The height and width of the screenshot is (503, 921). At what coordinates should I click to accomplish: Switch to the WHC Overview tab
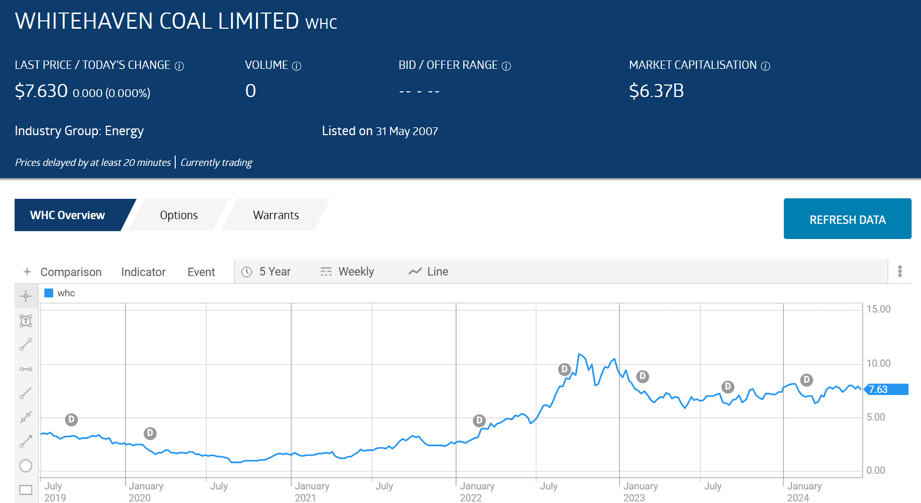(68, 215)
